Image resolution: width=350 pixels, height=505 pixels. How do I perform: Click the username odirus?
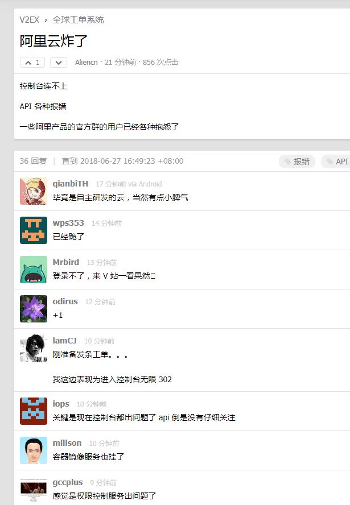click(65, 301)
